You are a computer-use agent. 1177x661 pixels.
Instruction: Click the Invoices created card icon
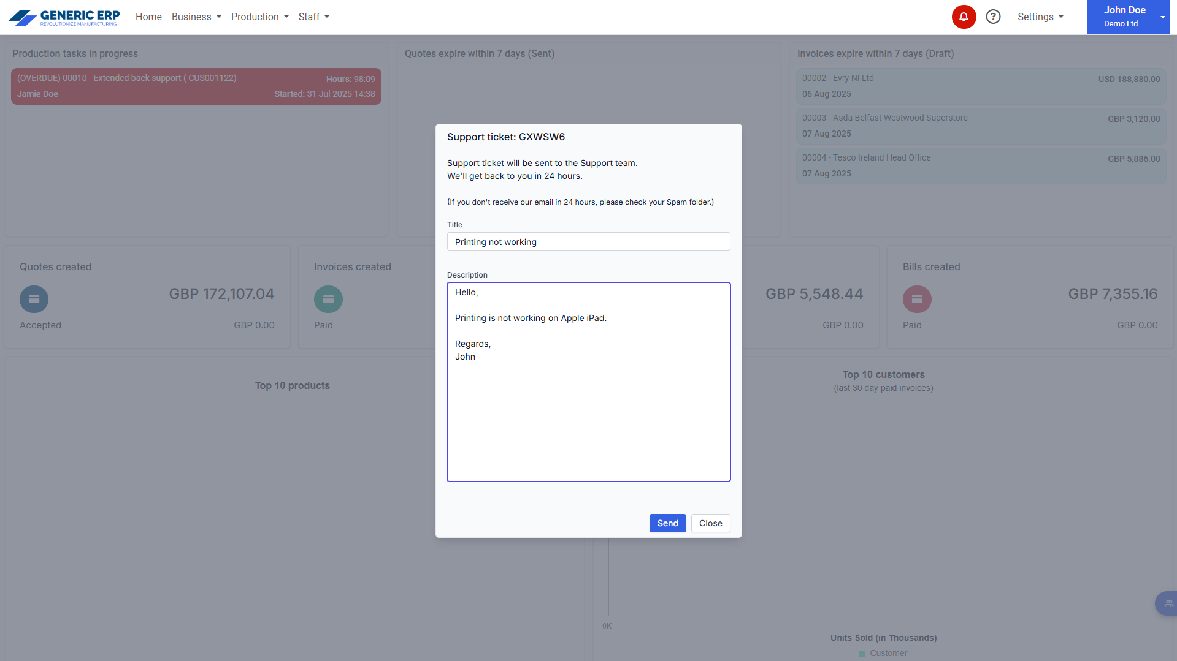pos(328,299)
